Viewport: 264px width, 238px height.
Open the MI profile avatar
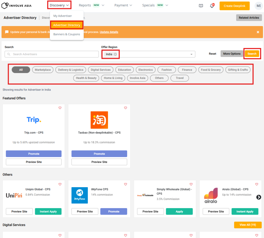click(258, 6)
